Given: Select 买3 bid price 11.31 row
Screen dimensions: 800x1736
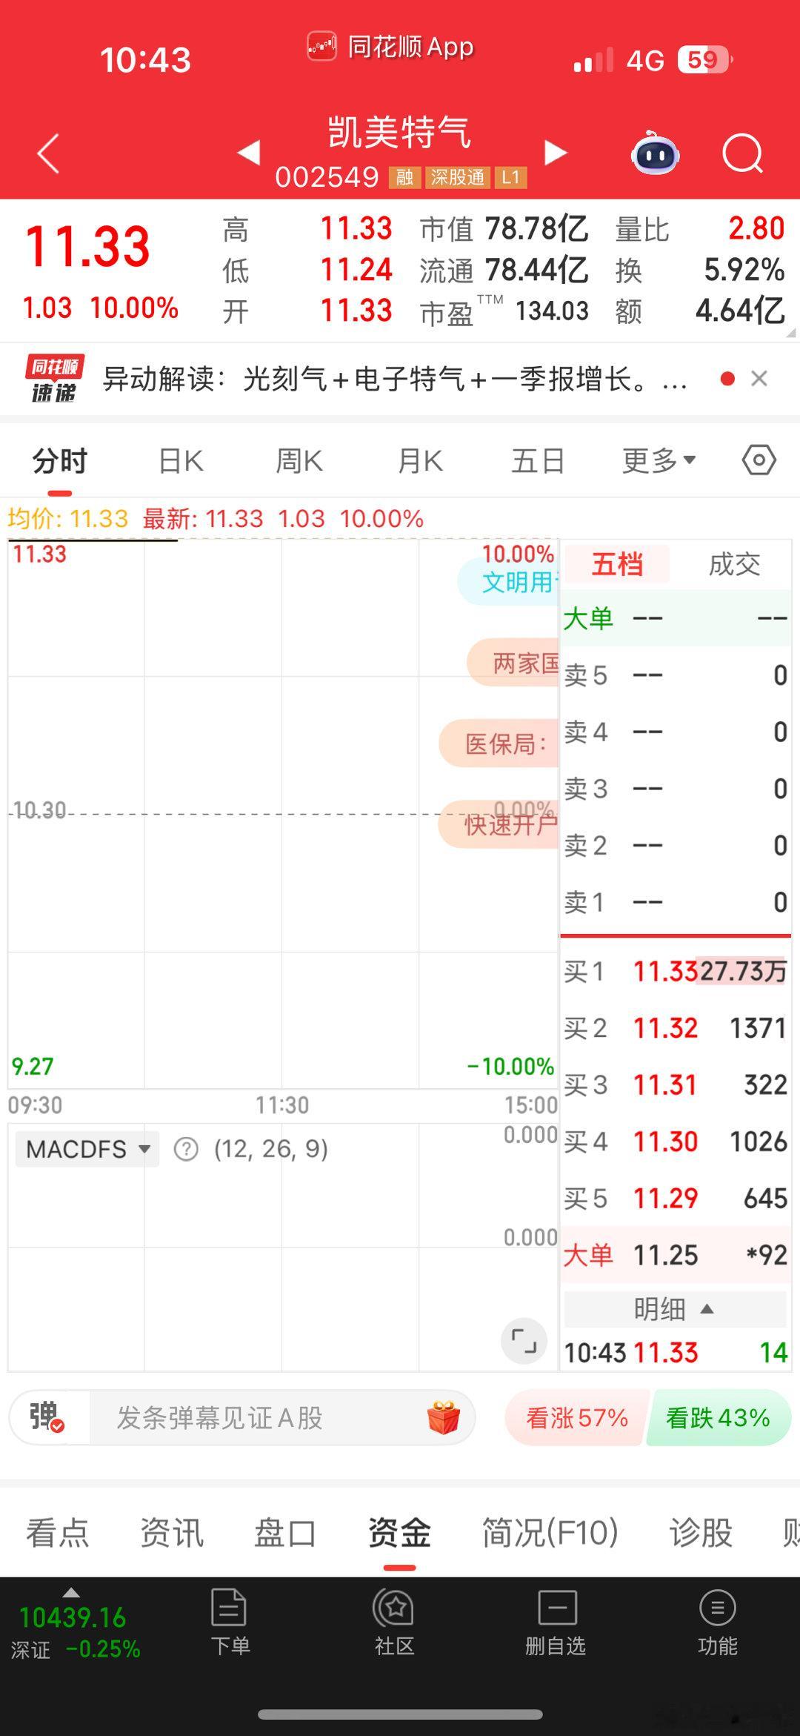Looking at the screenshot, I should (x=675, y=1085).
